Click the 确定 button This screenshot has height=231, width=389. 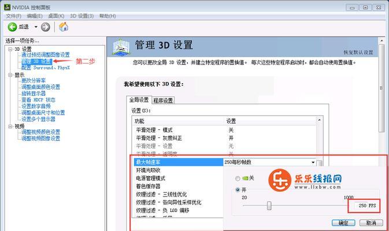343,223
